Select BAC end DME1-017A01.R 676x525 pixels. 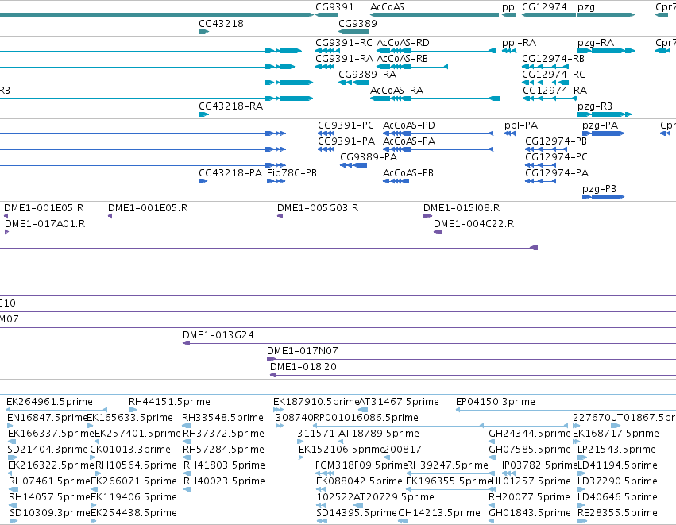pyautogui.click(x=44, y=224)
